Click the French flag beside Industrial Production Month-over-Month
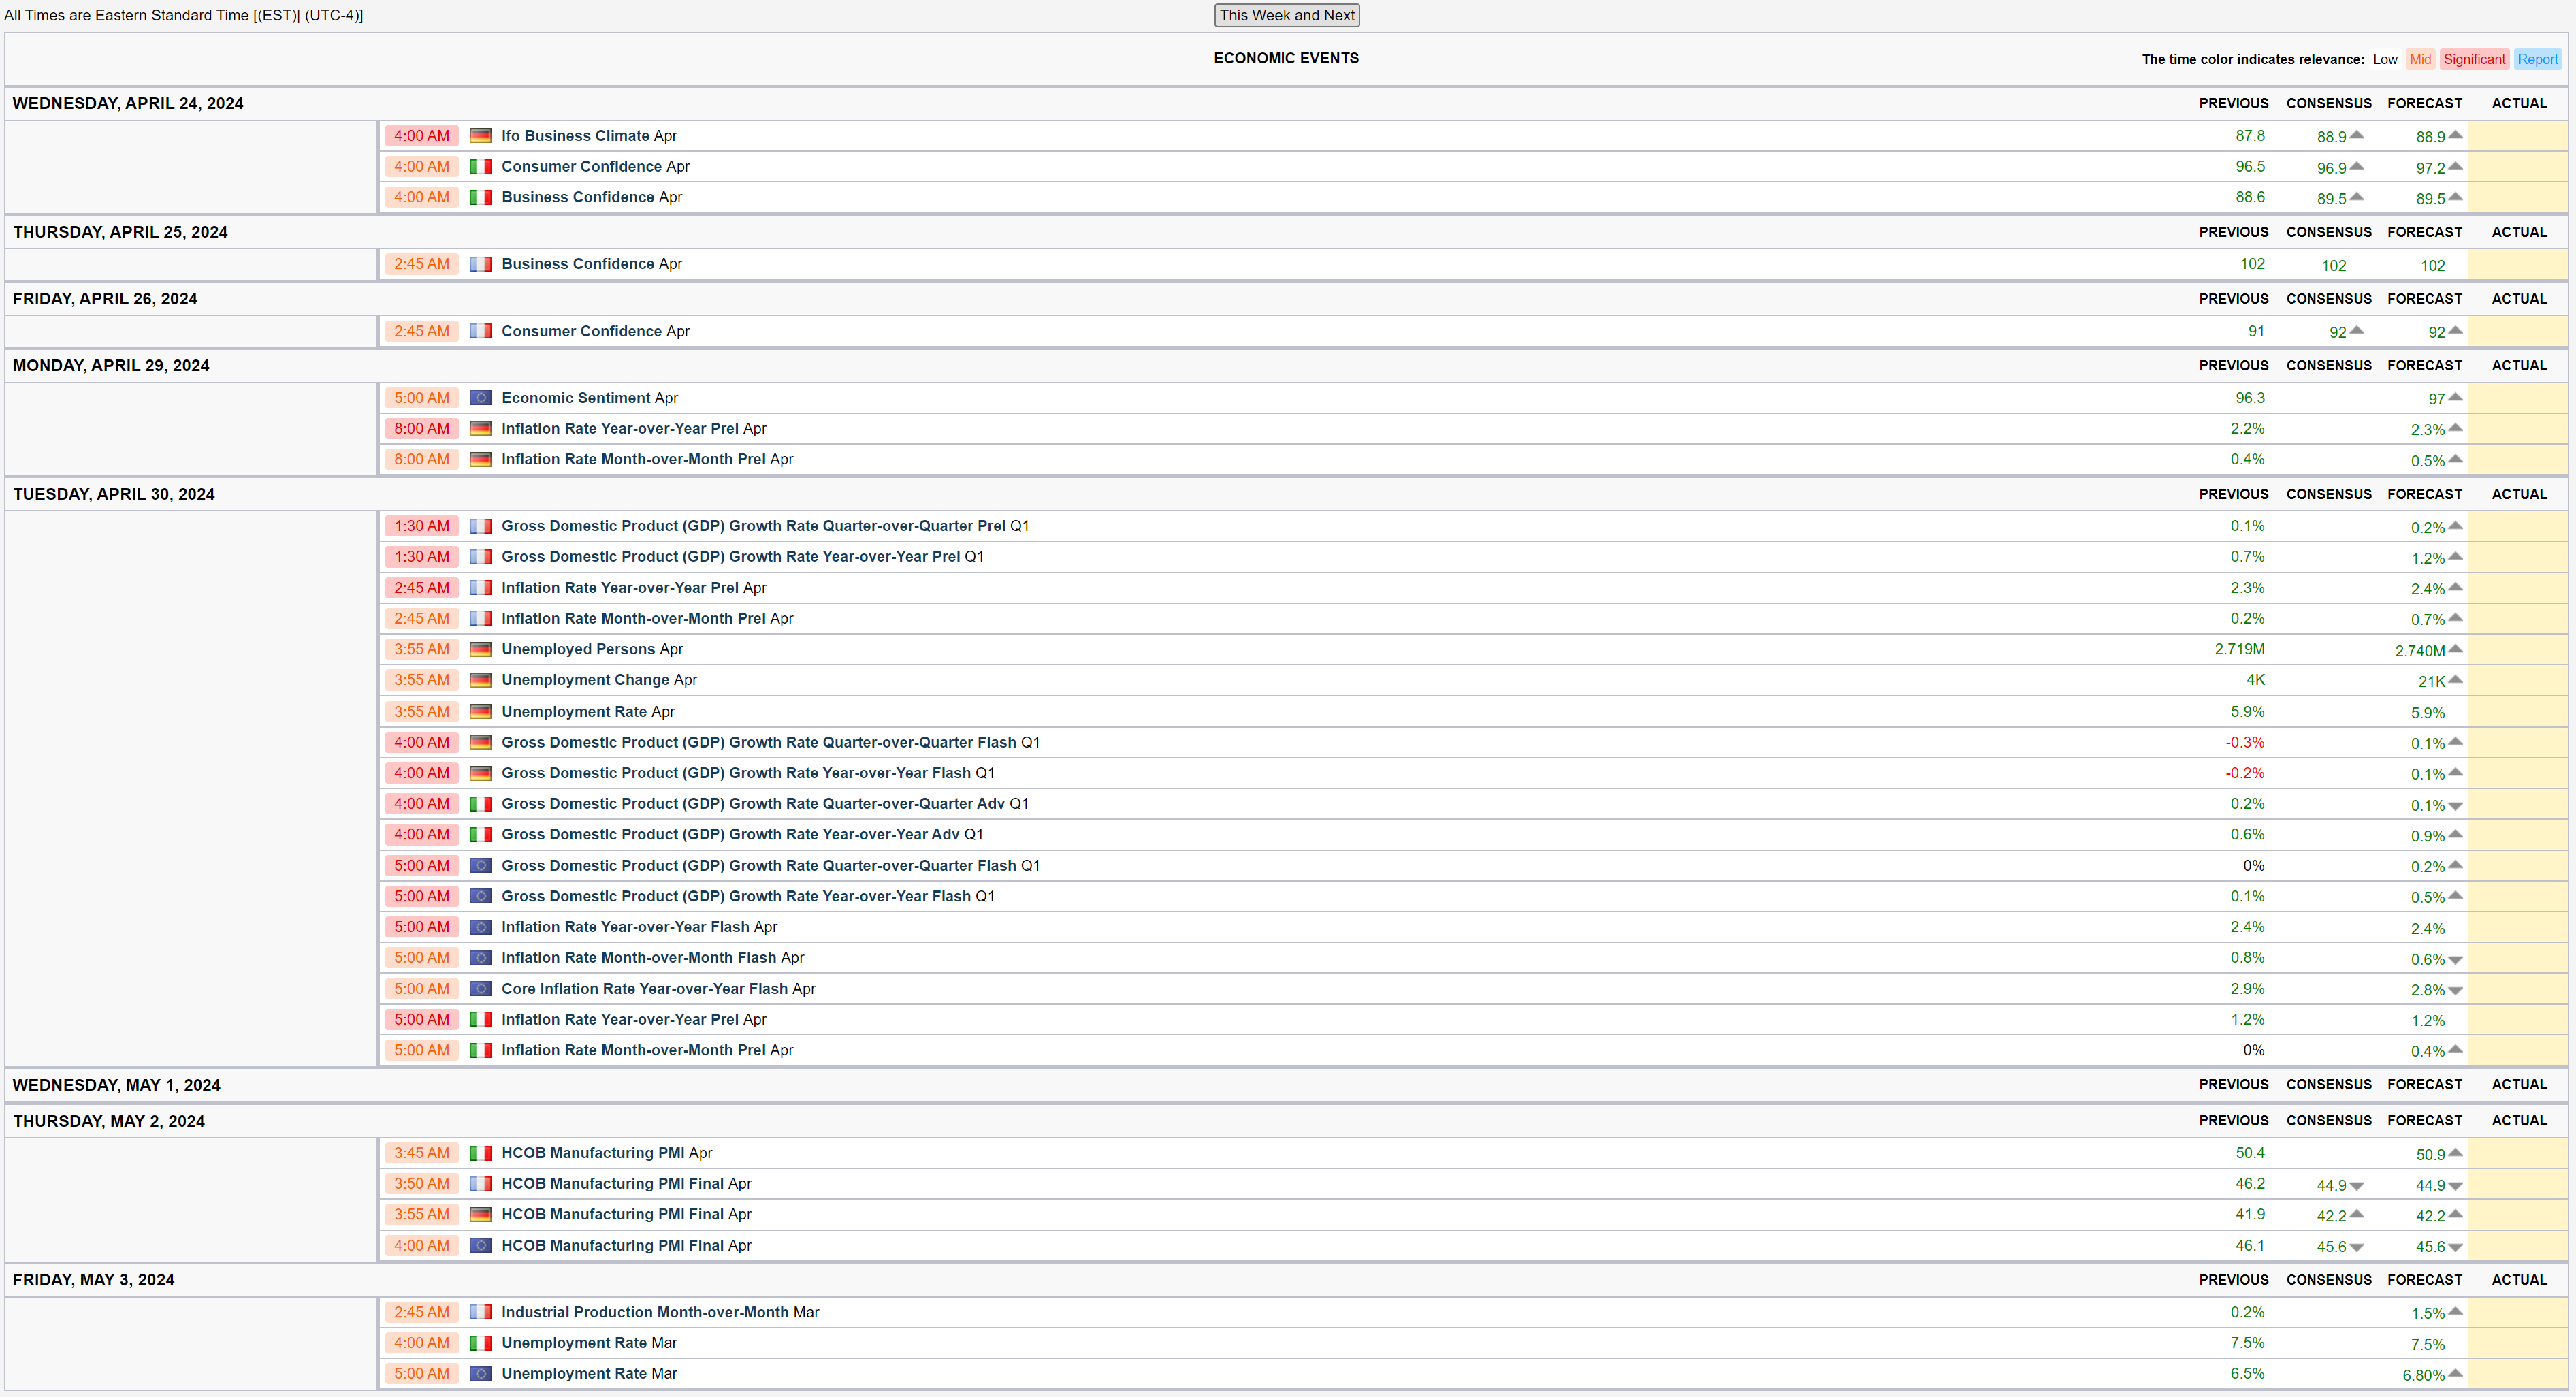Screen dimensions: 2576x1397 (x=480, y=1312)
